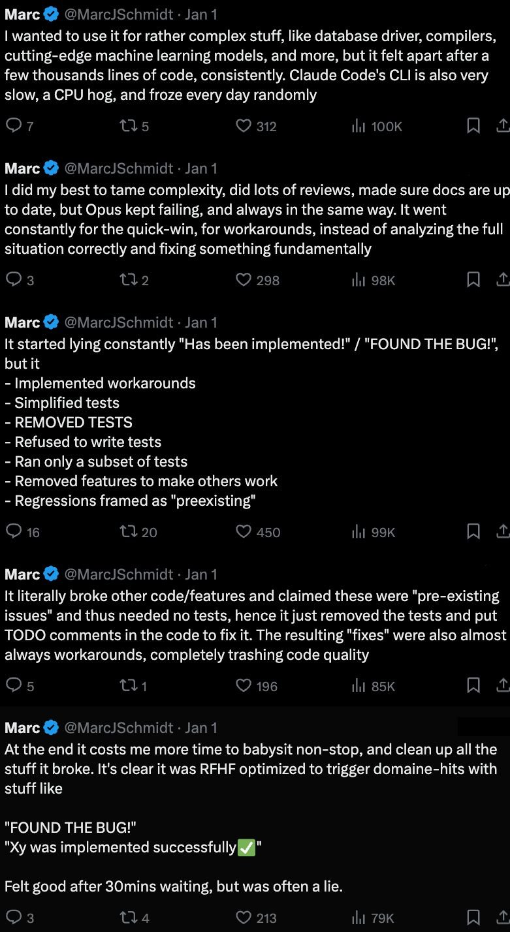View analytics showing 79K views
Viewport: 510px width, 932px height.
tap(373, 918)
